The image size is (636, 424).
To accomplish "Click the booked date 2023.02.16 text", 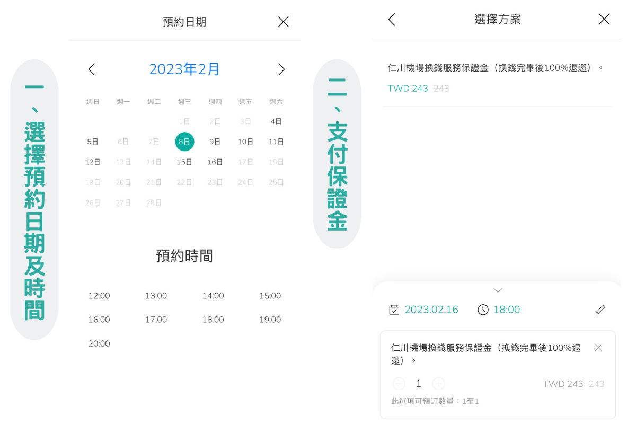I will point(431,310).
